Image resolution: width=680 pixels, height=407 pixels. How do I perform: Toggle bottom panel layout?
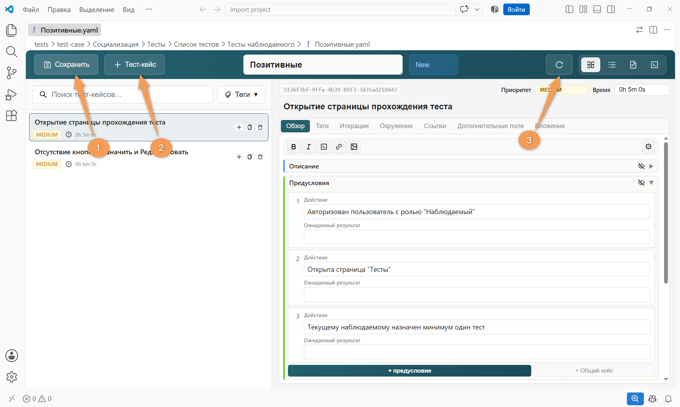tap(597, 10)
